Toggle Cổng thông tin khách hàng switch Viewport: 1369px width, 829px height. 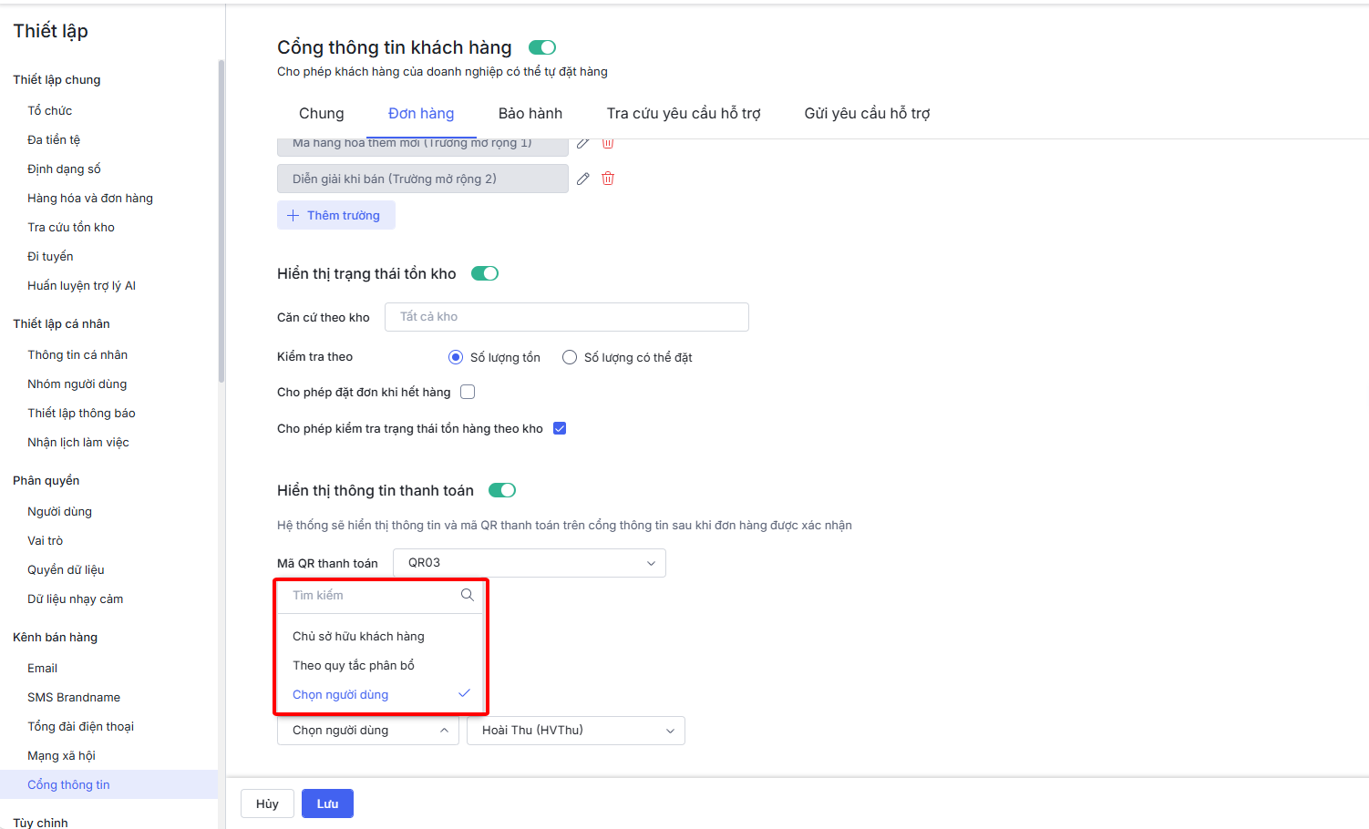542,47
